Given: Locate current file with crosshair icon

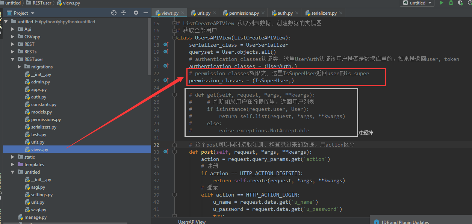Looking at the screenshot, I should tap(114, 13).
